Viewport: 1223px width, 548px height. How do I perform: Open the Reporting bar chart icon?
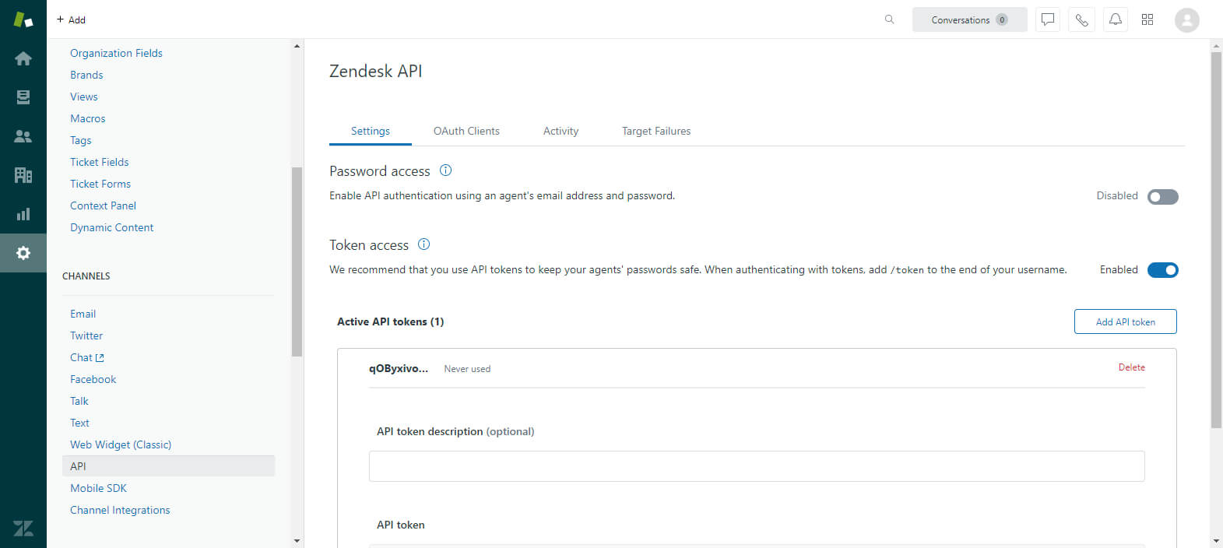(23, 214)
